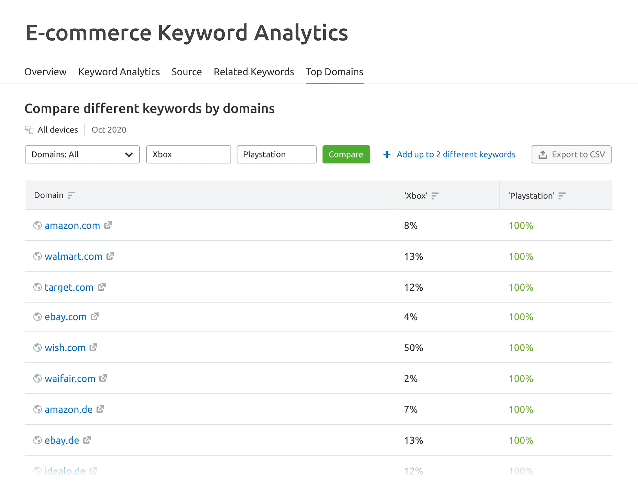Open the walmart.com domain link
Viewport: 638px width, 486px height.
[73, 256]
